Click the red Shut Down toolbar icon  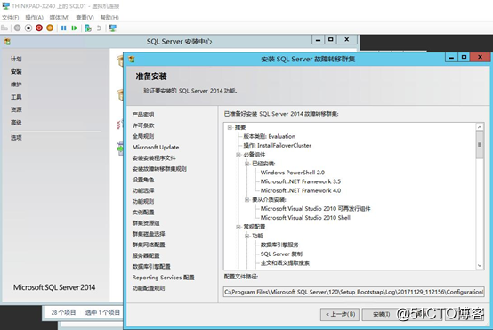click(39, 28)
